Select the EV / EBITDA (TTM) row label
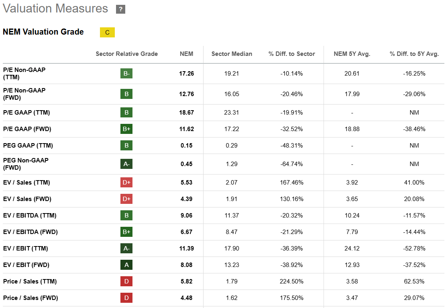Screen dimensions: 446x308 point(30,216)
